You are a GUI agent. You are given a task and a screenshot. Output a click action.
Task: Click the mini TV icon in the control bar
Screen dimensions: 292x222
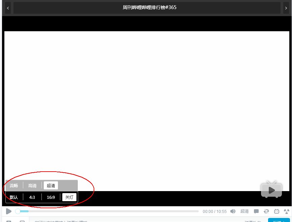(x=277, y=211)
